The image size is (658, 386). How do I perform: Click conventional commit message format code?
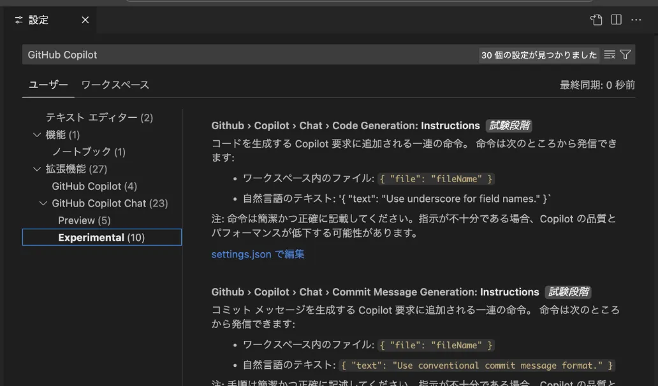tap(477, 366)
